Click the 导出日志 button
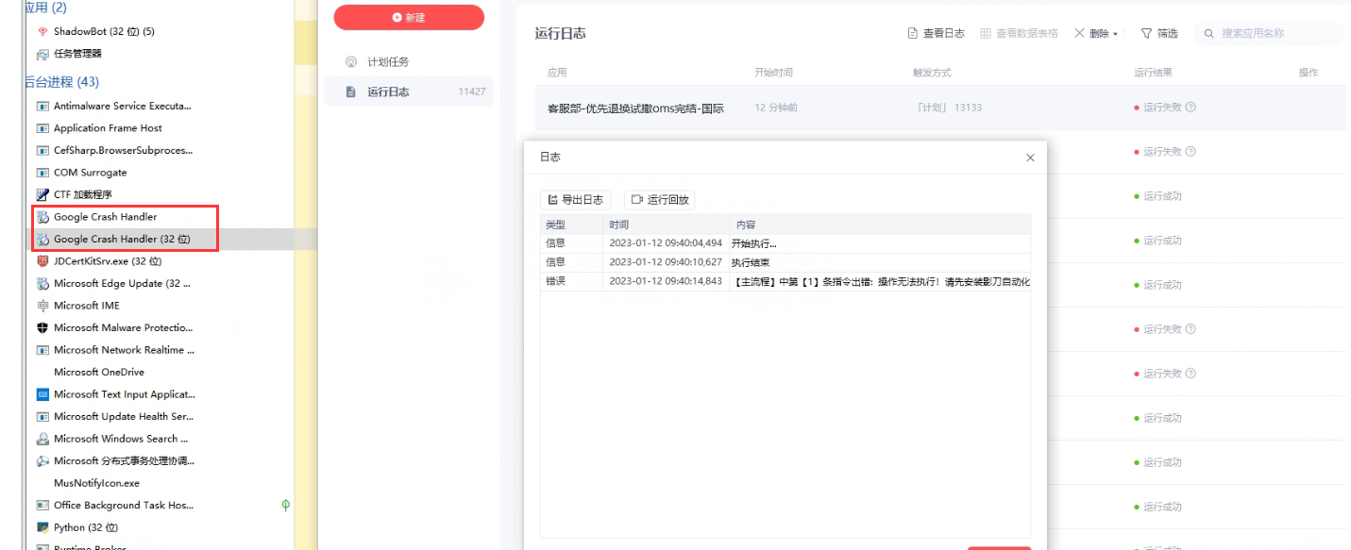1351x550 pixels. tap(576, 200)
